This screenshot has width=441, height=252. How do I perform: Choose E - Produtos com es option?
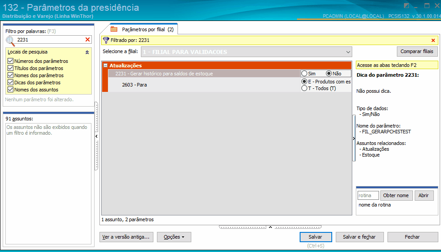click(304, 82)
